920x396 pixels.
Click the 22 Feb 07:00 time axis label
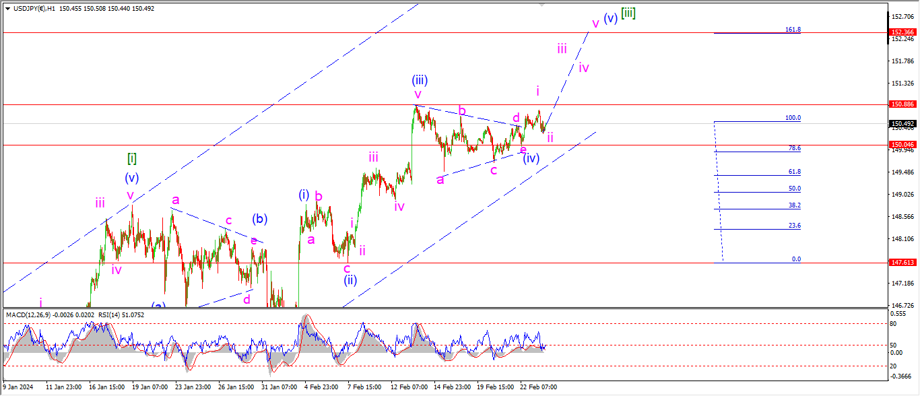pyautogui.click(x=537, y=387)
